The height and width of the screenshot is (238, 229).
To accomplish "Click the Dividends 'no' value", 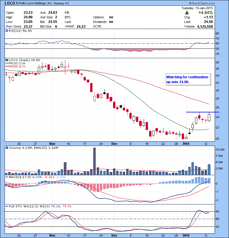I will [111, 22].
